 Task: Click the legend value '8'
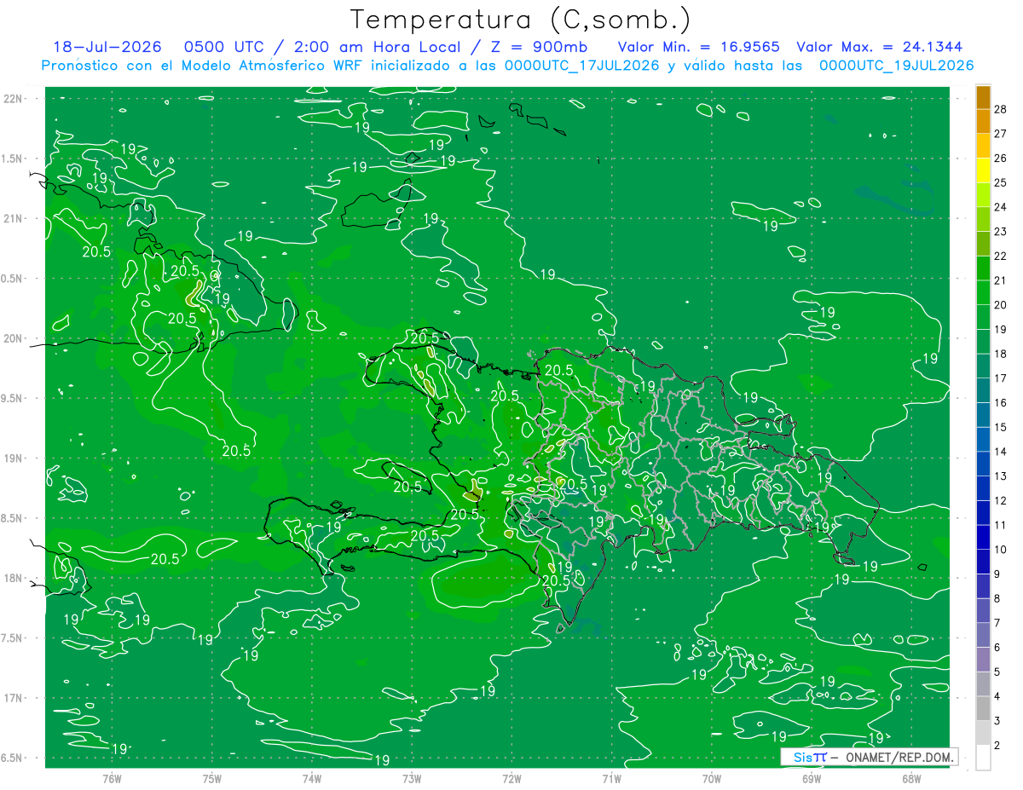coord(998,599)
